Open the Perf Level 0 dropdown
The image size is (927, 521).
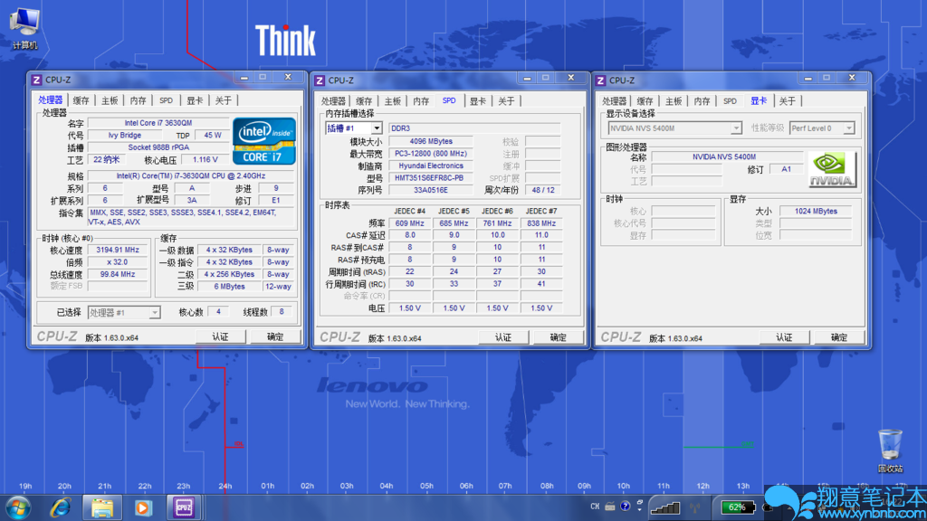pos(822,128)
